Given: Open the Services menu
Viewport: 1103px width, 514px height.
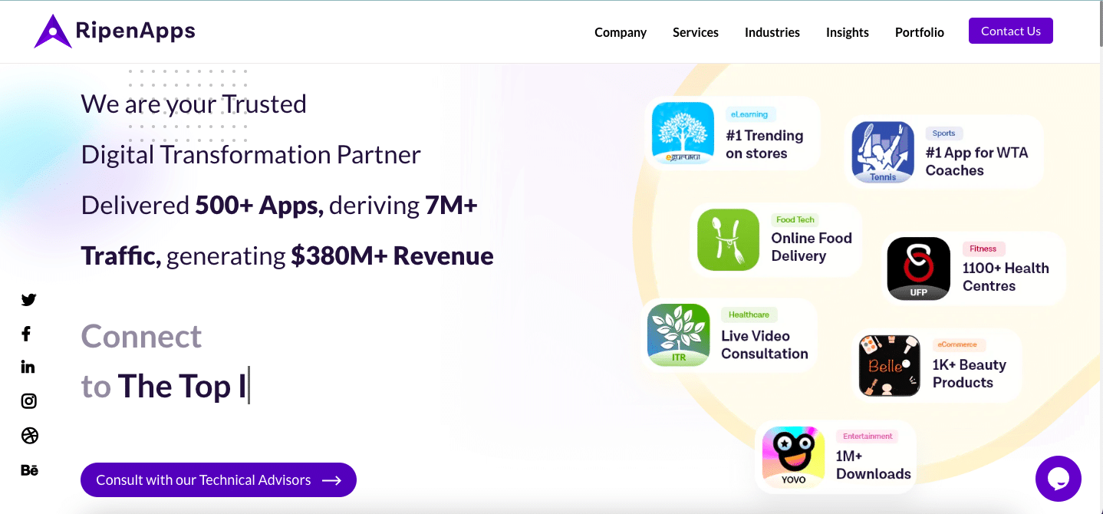Looking at the screenshot, I should 696,32.
